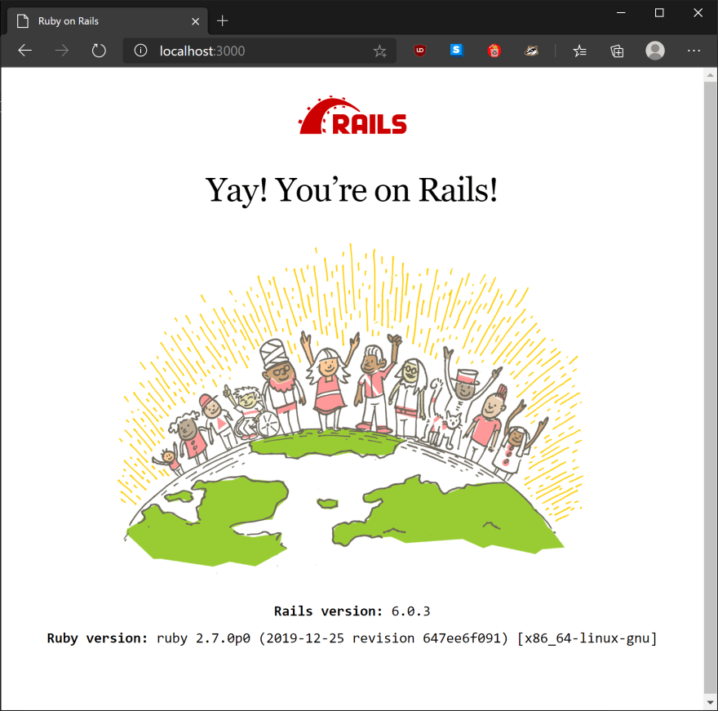Image resolution: width=718 pixels, height=711 pixels.
Task: View site information icon in address bar
Action: pyautogui.click(x=140, y=51)
